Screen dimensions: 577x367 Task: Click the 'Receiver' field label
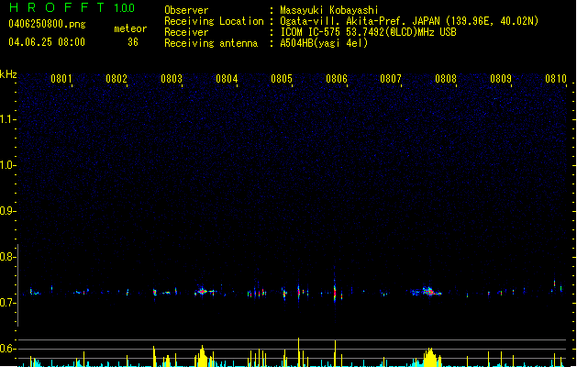186,32
